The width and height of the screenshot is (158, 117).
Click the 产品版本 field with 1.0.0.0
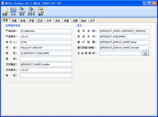point(46,36)
